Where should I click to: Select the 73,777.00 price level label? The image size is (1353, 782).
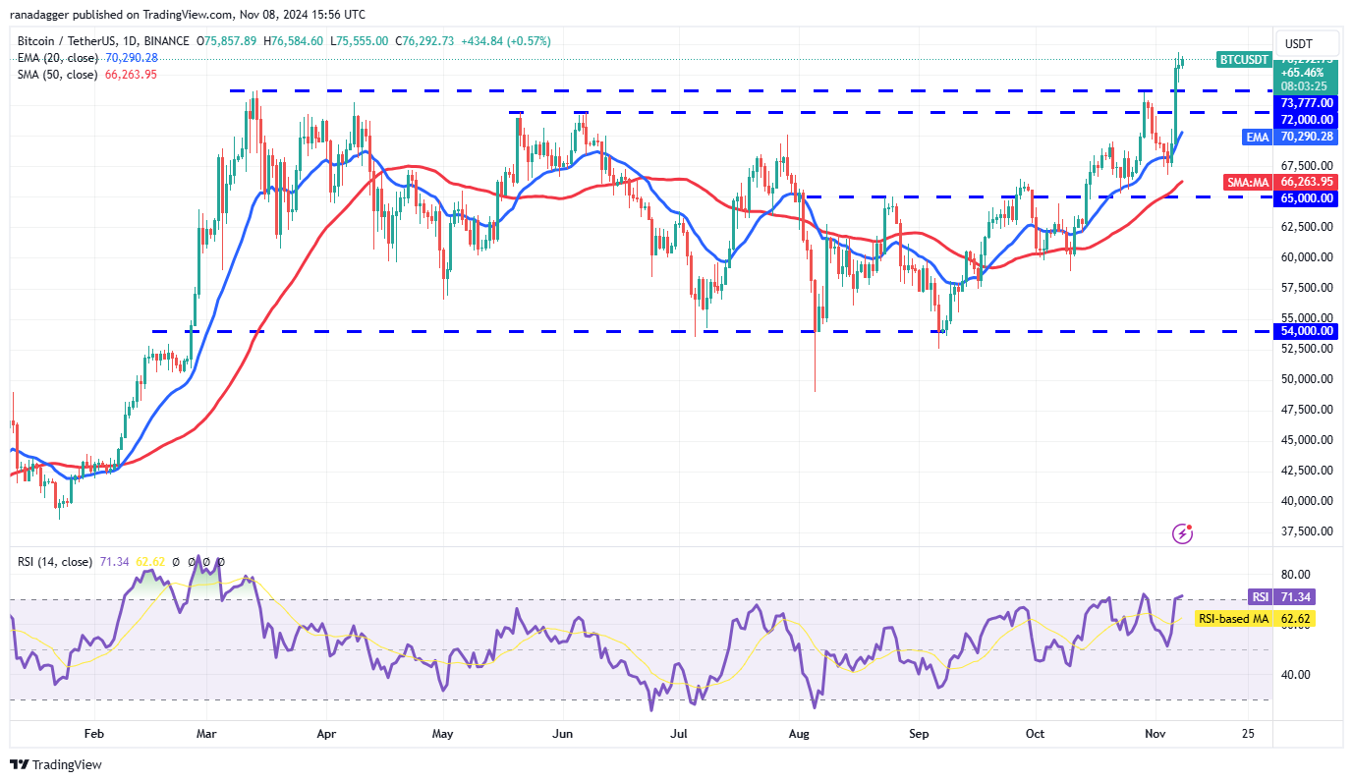1307,103
